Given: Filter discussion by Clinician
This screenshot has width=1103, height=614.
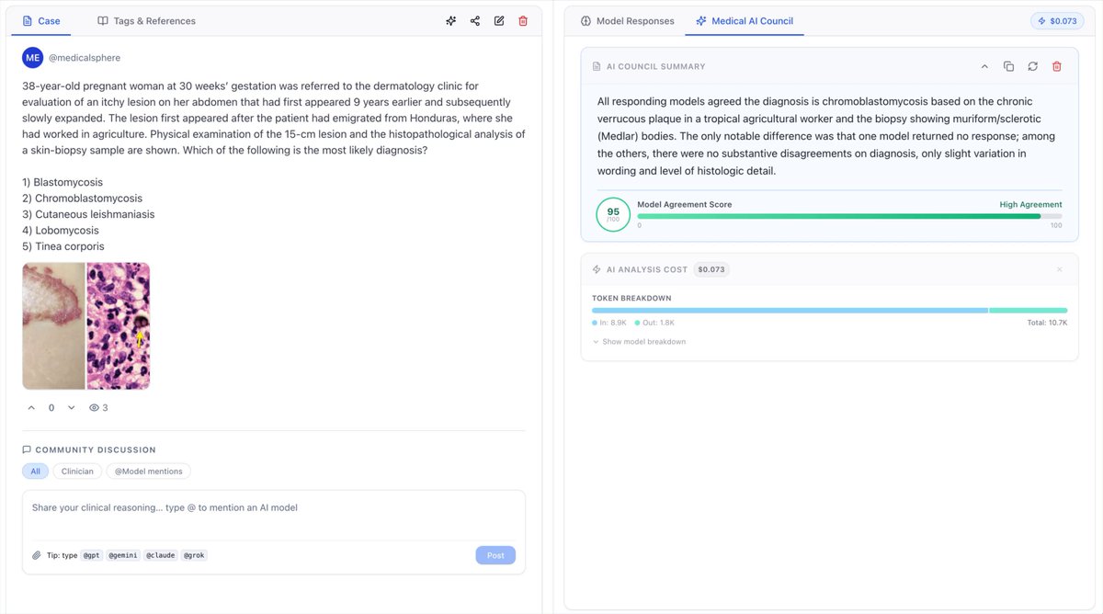Looking at the screenshot, I should (78, 472).
